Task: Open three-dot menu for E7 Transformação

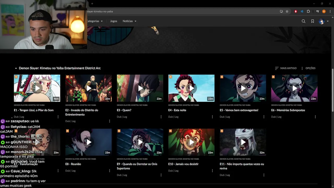Action: [58, 171]
